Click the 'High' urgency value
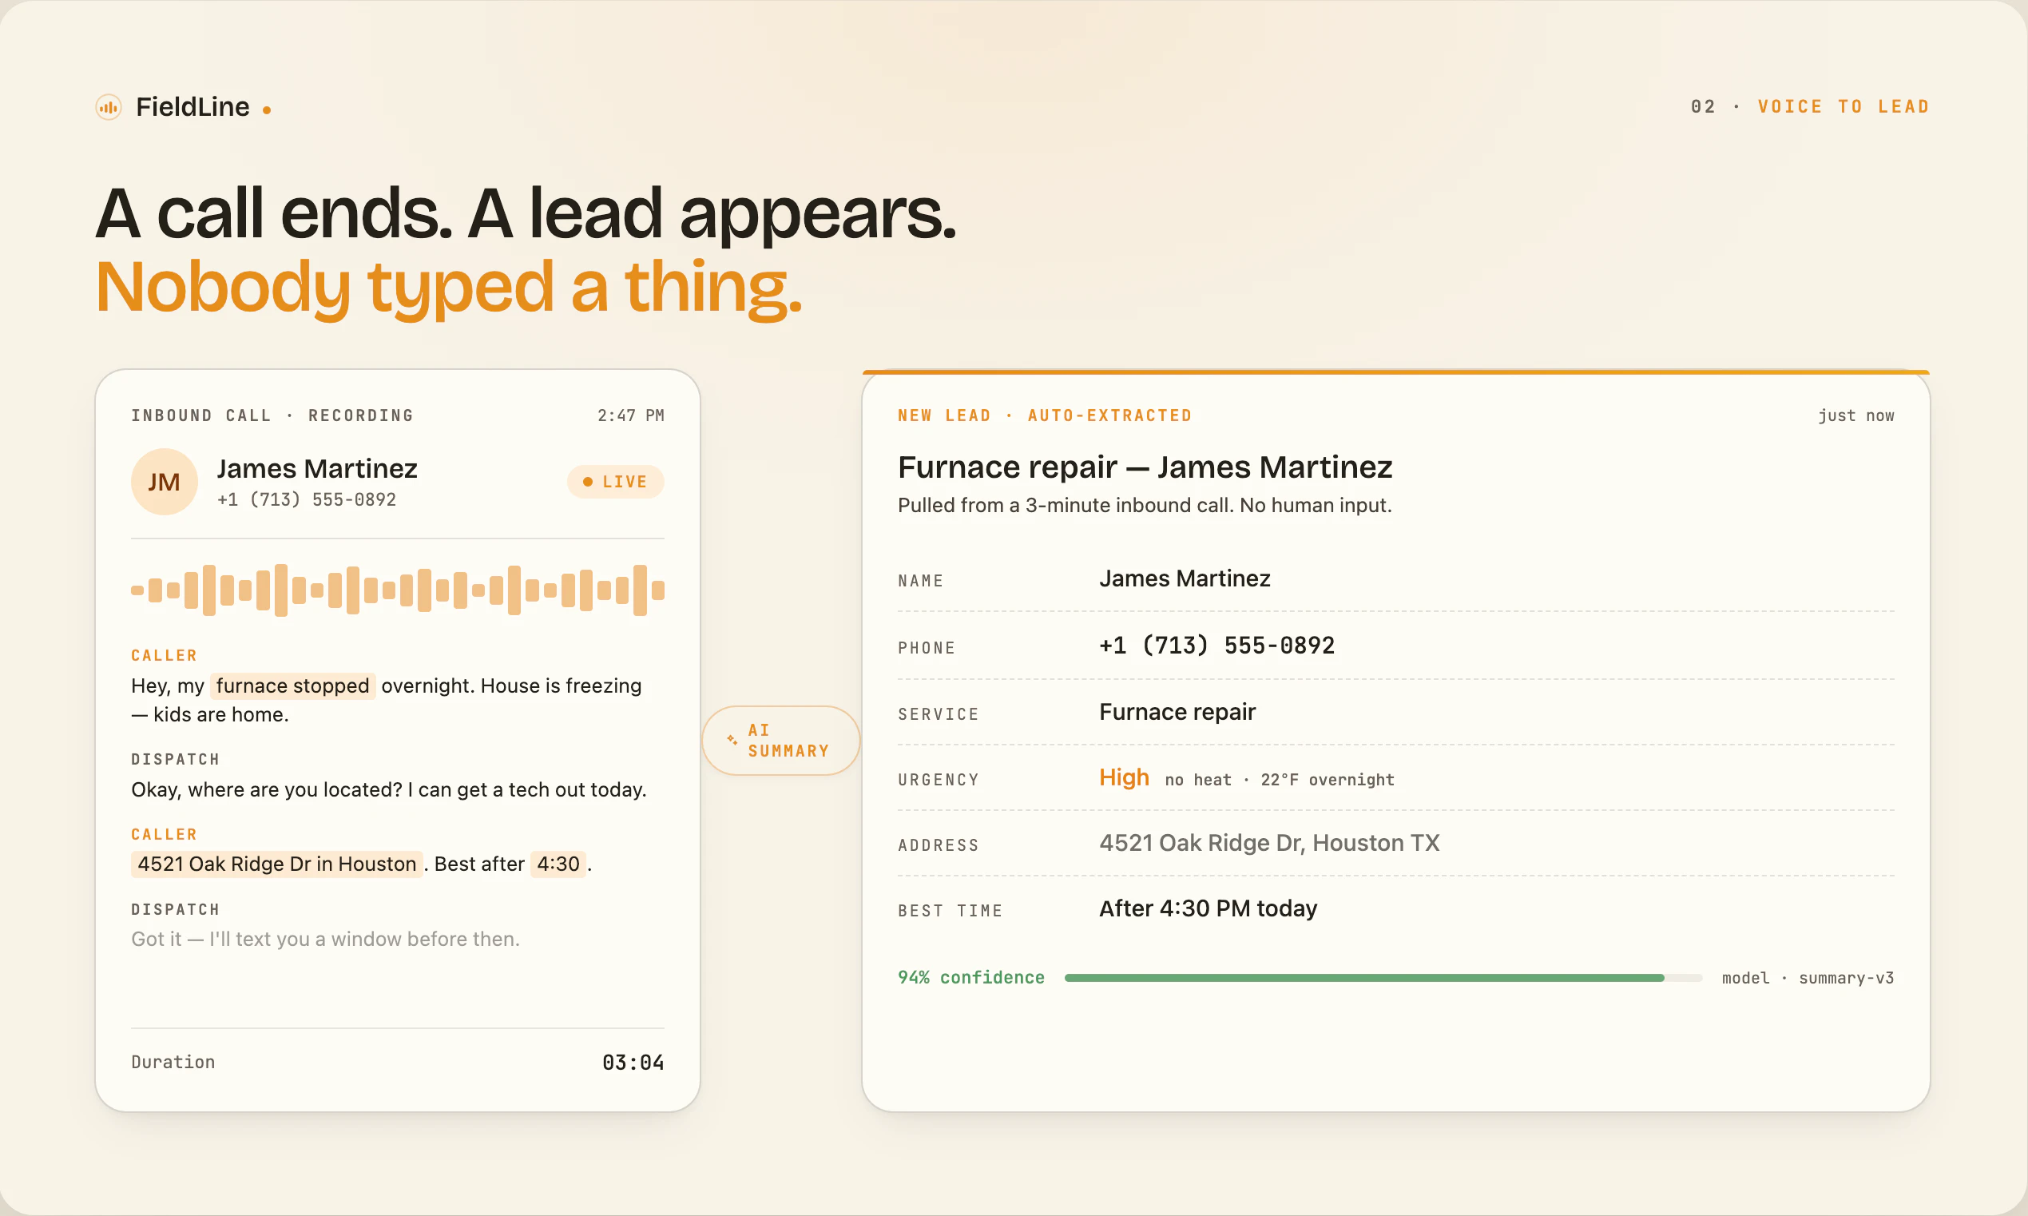The image size is (2028, 1216). (x=1124, y=777)
